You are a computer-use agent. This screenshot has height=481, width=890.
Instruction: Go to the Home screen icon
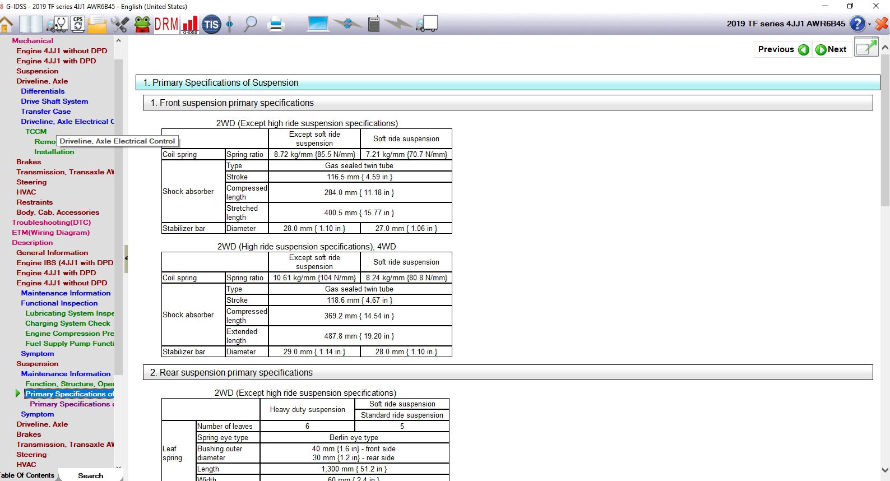click(6, 24)
